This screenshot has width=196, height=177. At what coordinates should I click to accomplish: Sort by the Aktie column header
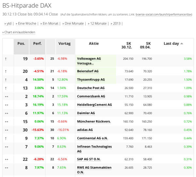(93, 44)
